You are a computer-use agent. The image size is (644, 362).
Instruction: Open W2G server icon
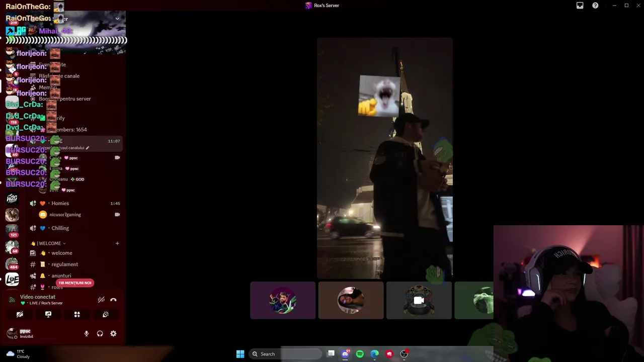12,198
